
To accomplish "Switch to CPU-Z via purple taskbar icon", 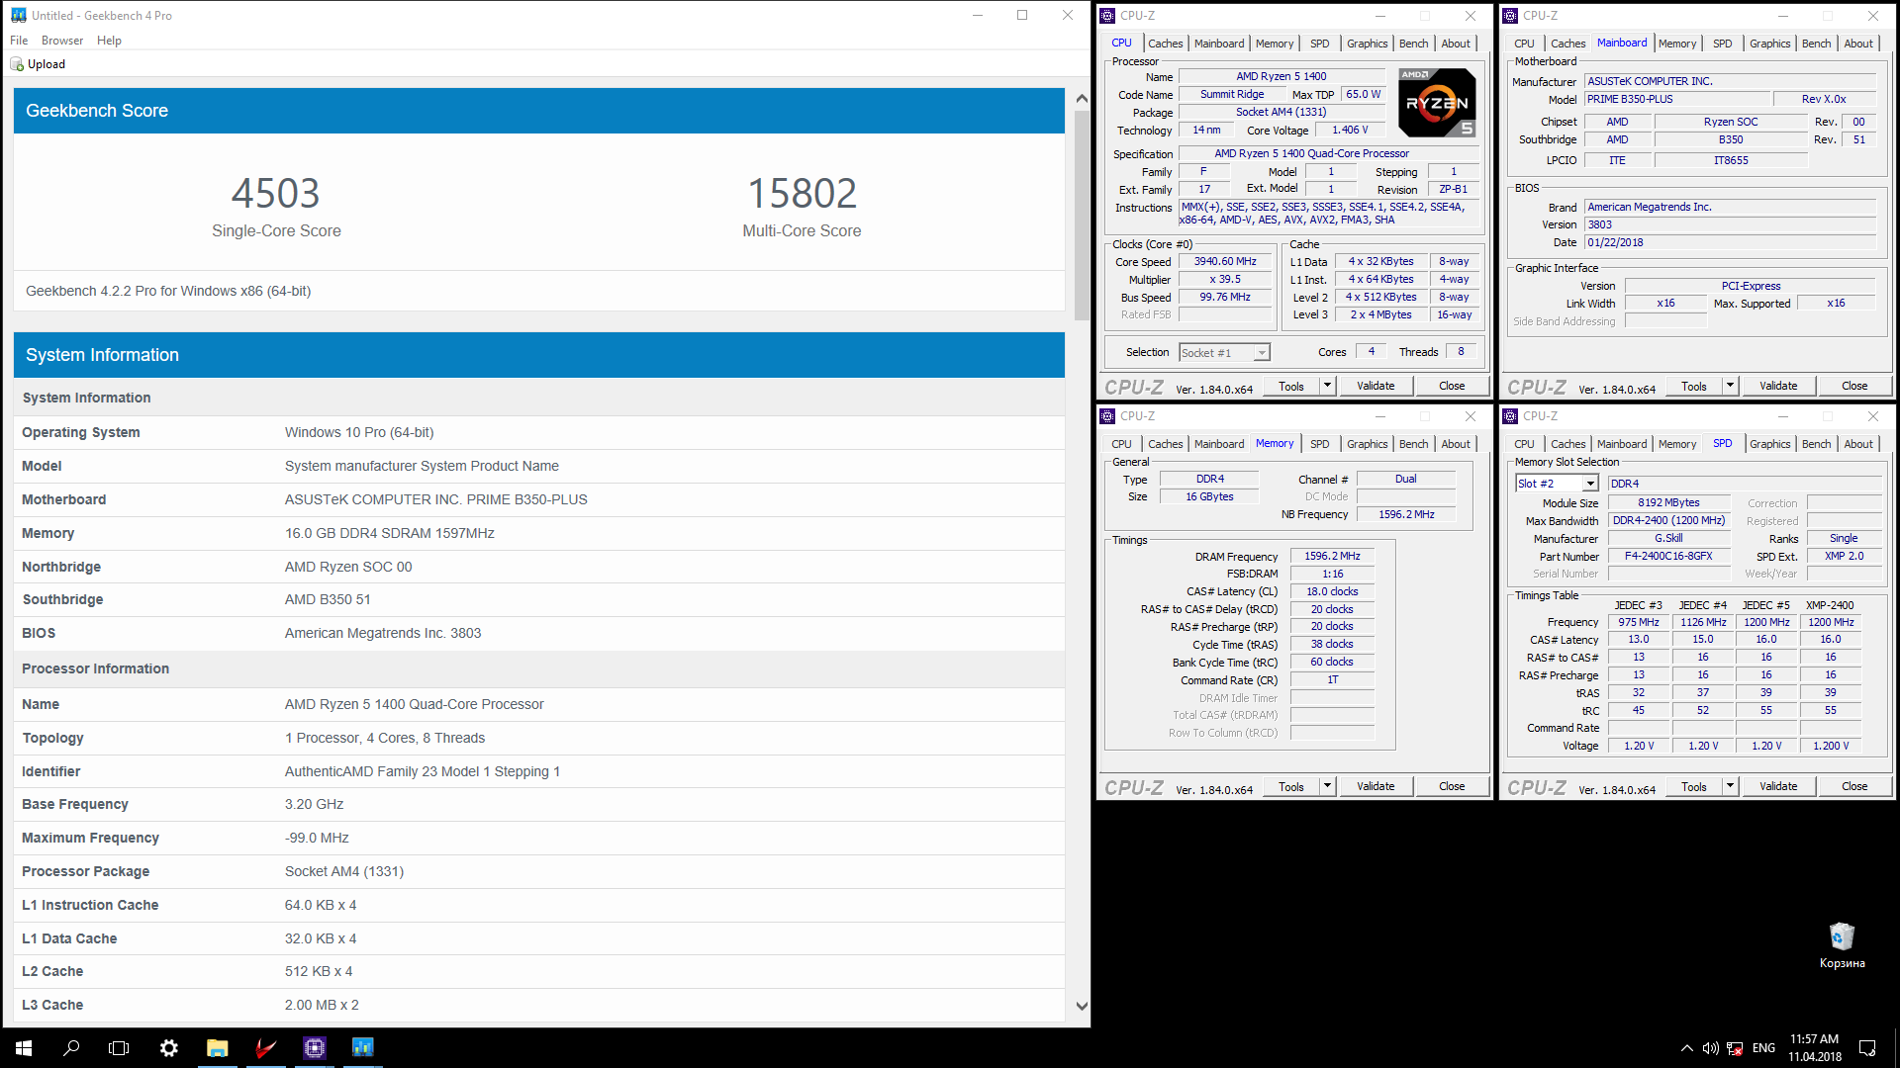I will (x=315, y=1047).
